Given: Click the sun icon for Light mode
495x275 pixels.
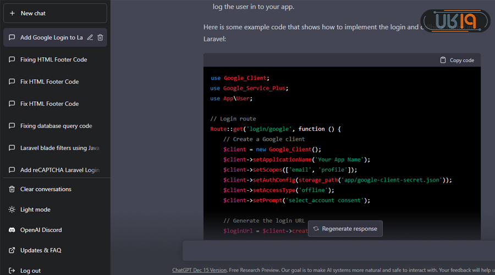Looking at the screenshot, I should point(12,210).
